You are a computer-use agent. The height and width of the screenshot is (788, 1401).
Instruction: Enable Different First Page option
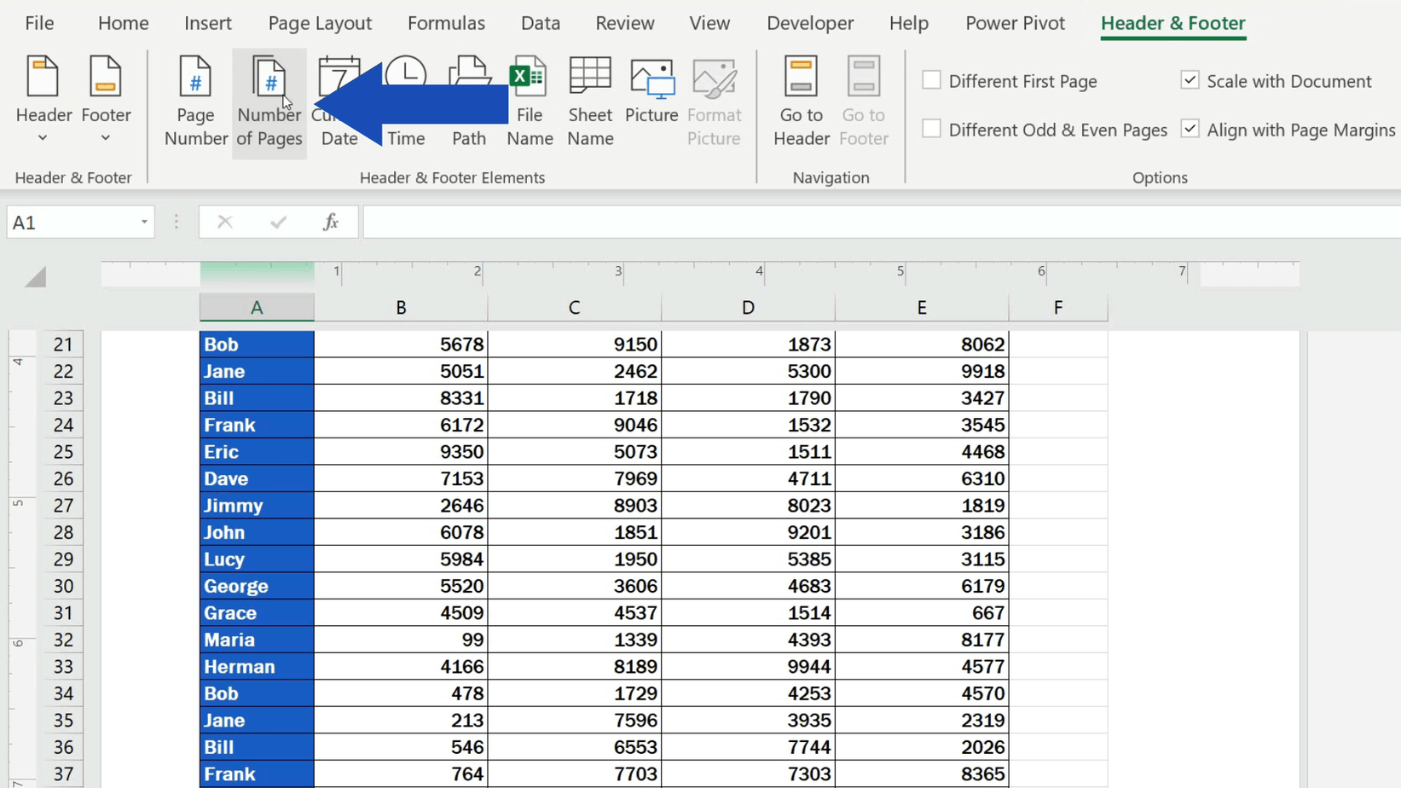[x=932, y=79]
